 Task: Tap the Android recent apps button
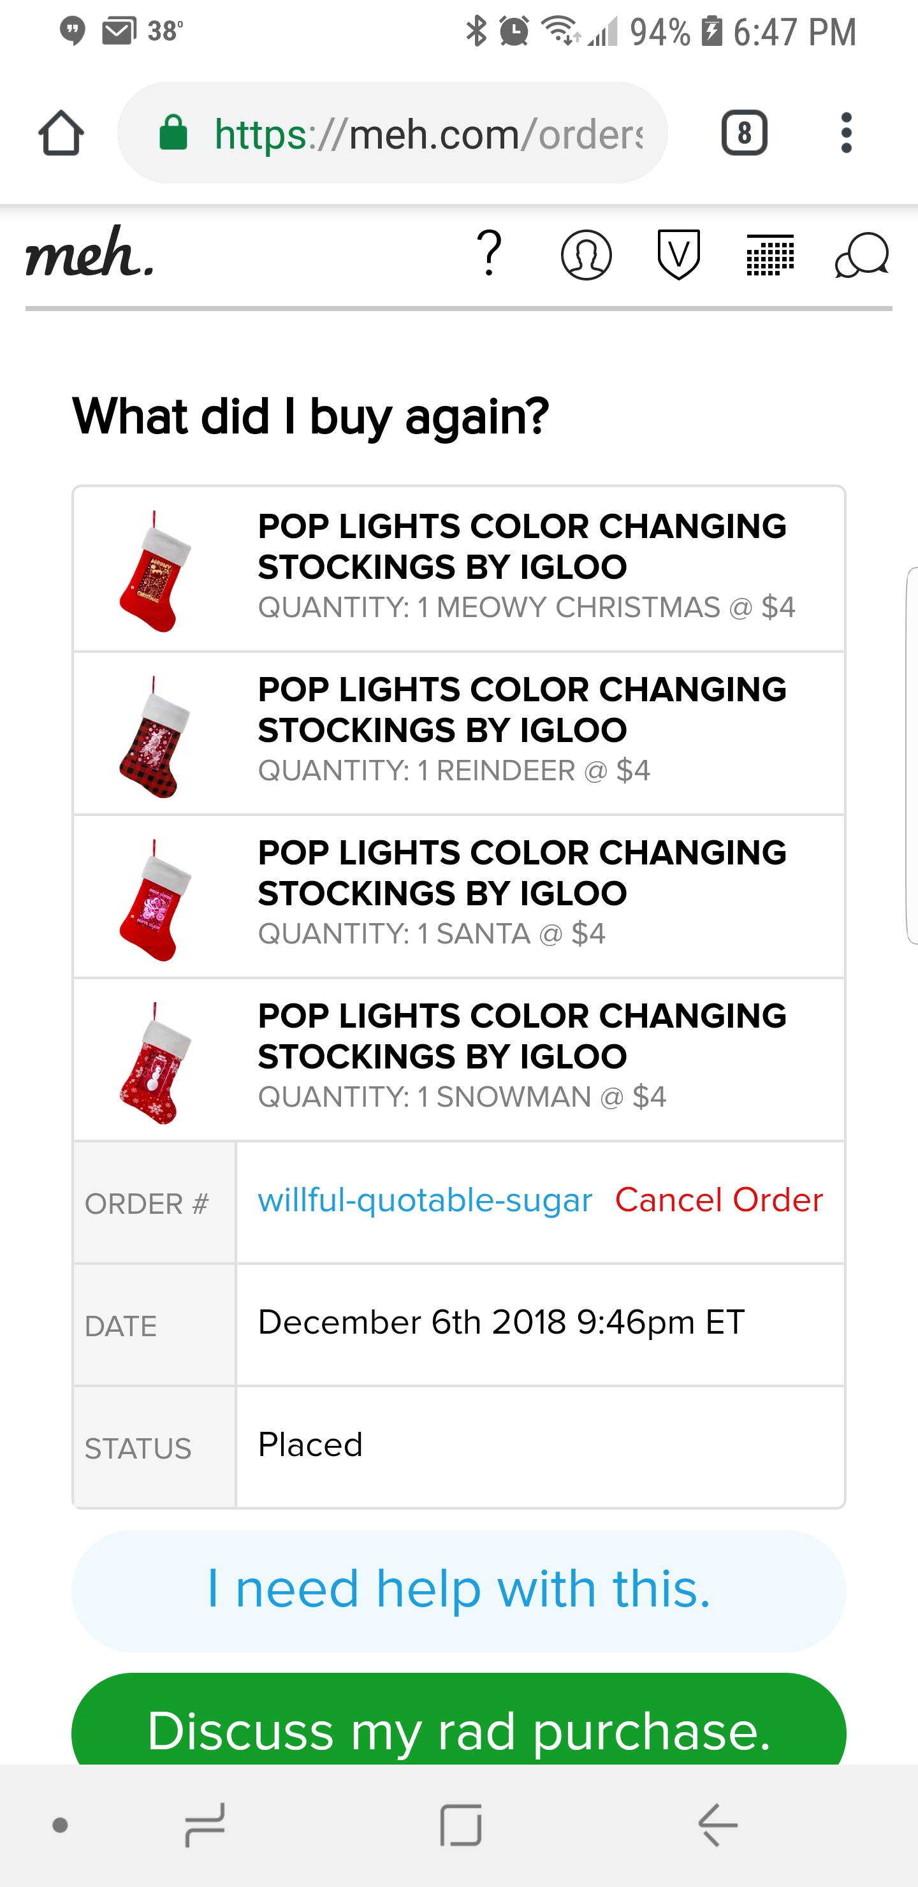click(205, 1824)
